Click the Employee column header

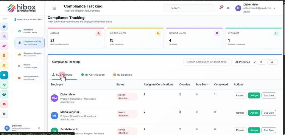[x=57, y=85]
